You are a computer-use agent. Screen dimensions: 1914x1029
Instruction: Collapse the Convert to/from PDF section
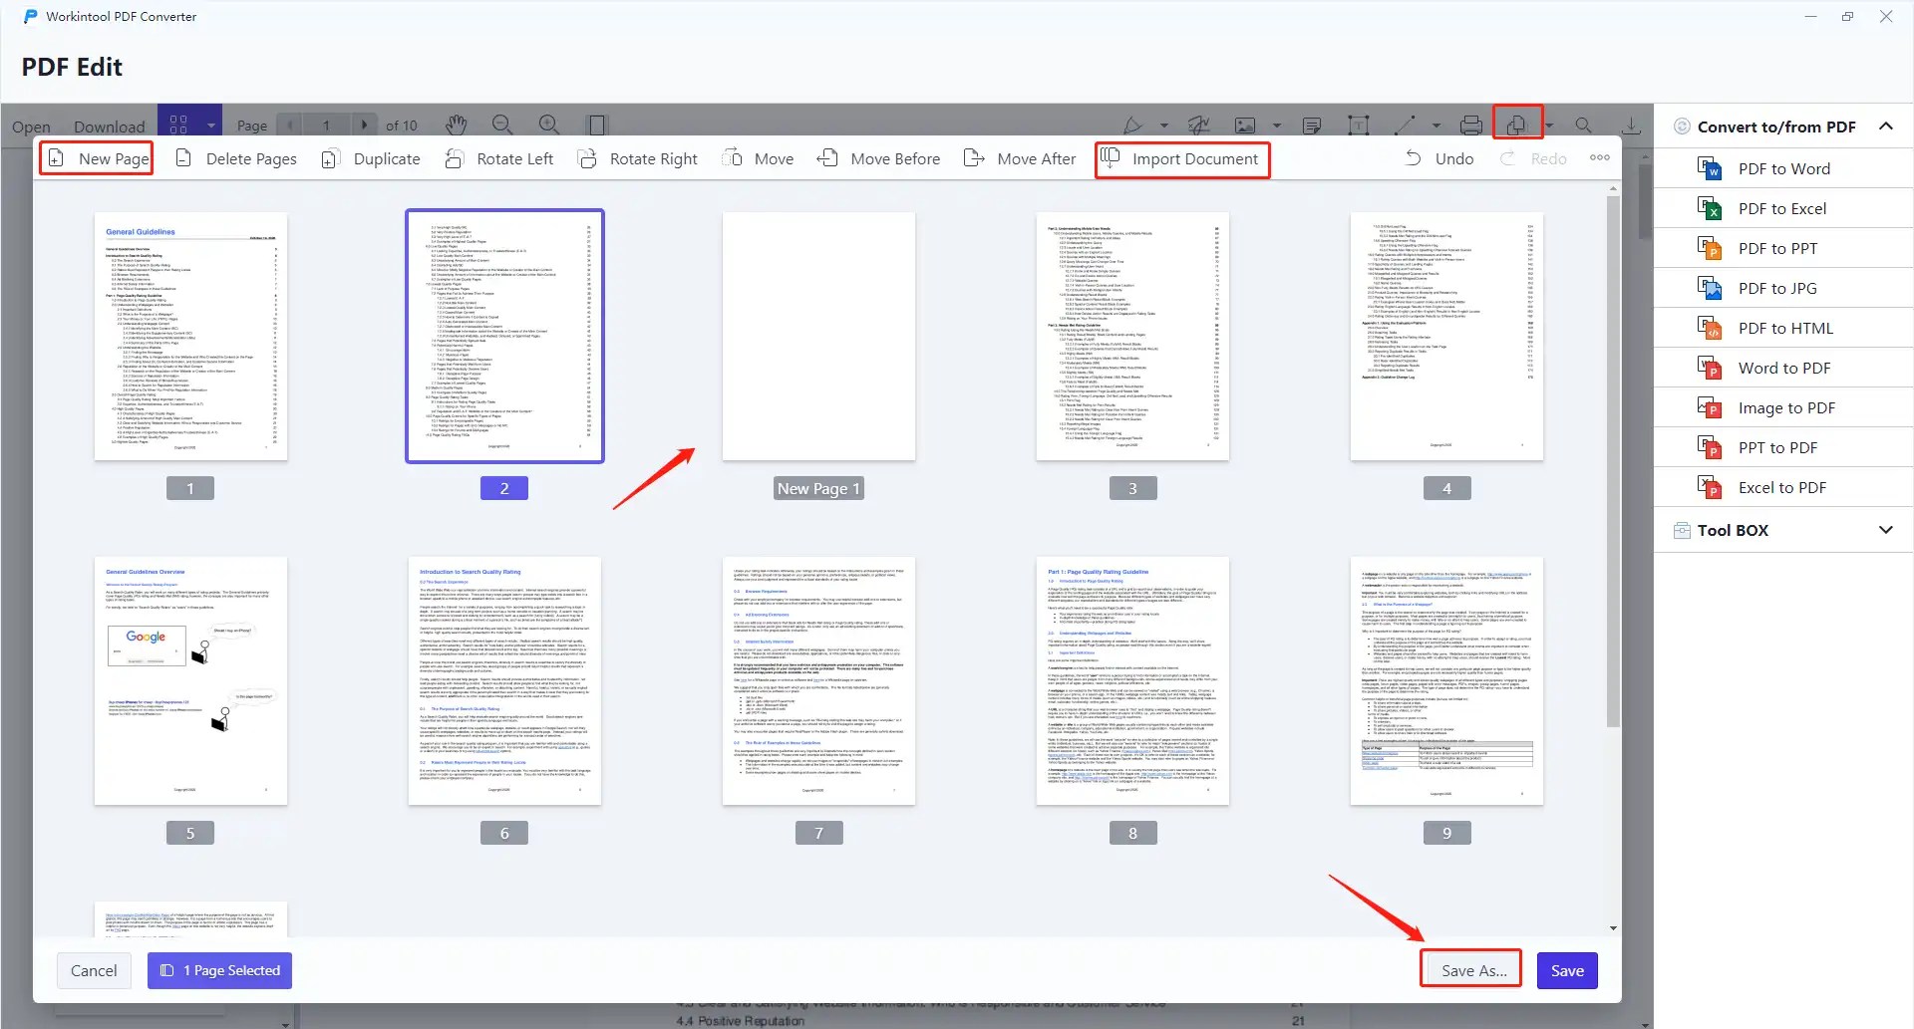tap(1887, 126)
